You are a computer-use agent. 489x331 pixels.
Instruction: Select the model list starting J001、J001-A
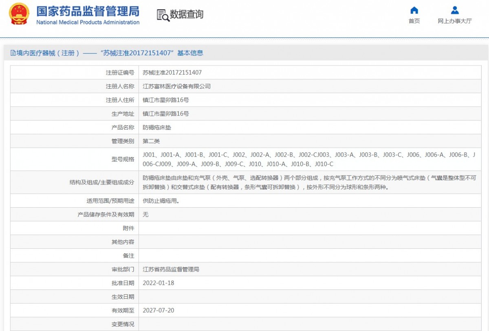(309, 160)
